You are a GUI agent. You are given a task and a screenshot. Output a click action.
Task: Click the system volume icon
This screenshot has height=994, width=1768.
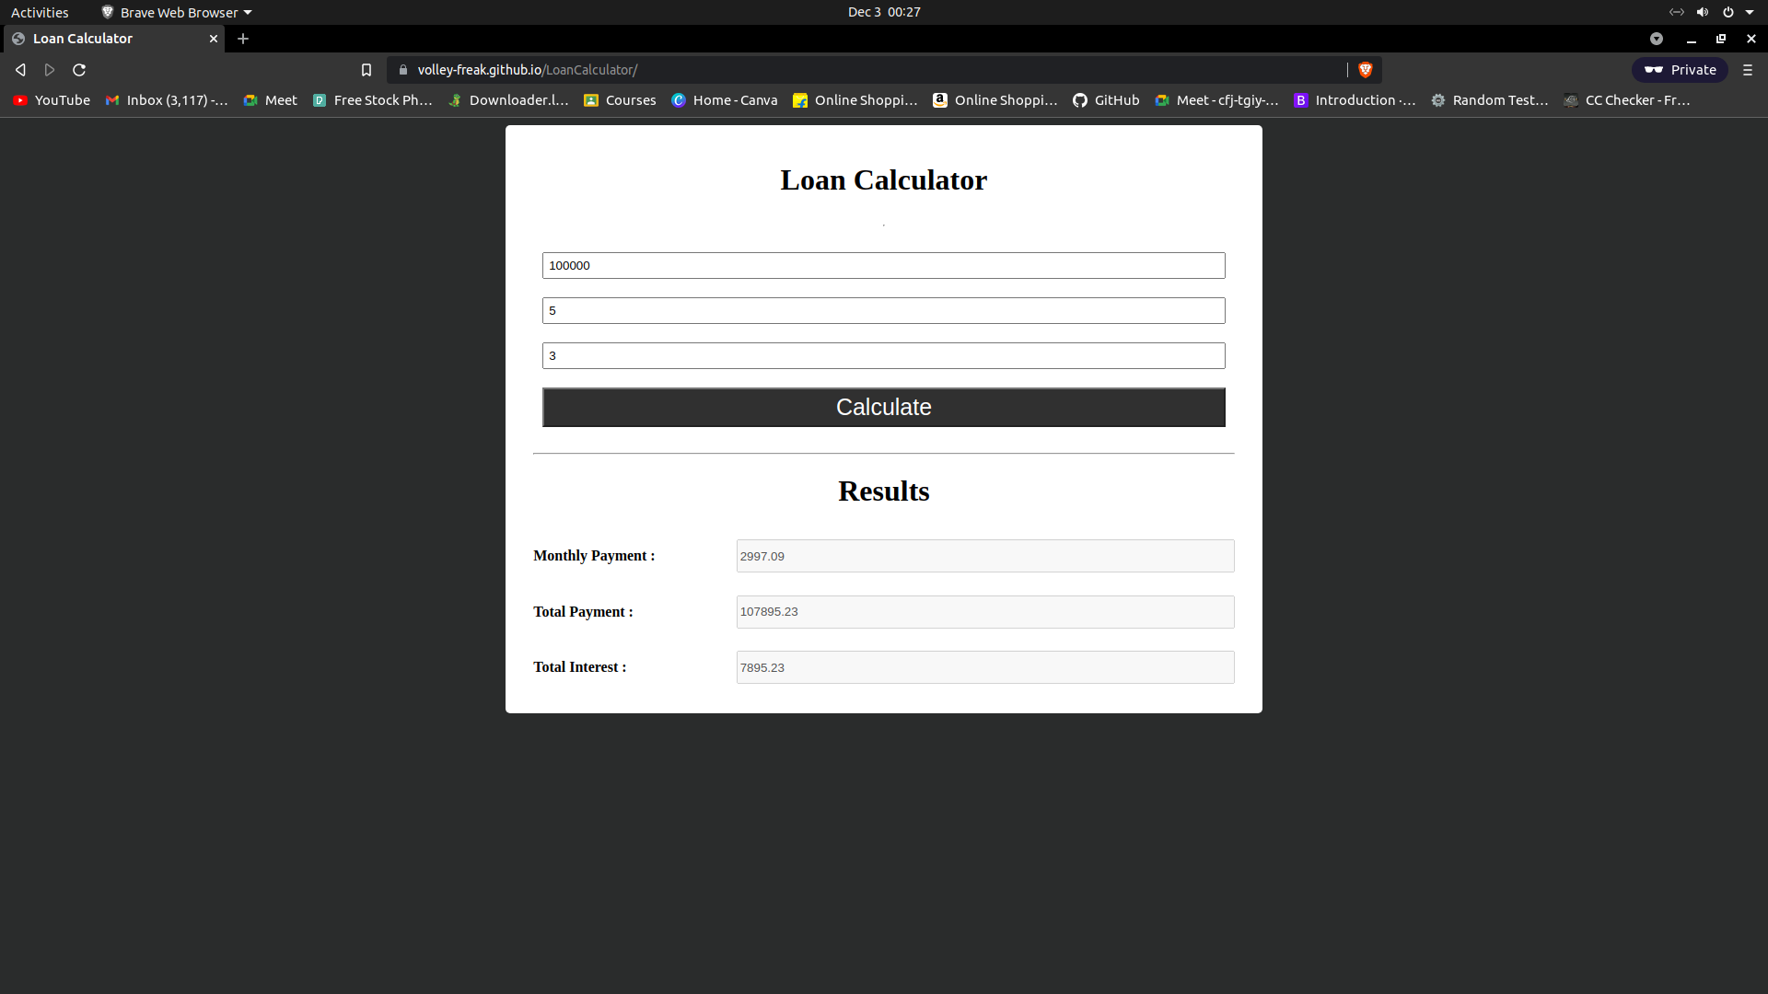pyautogui.click(x=1703, y=12)
